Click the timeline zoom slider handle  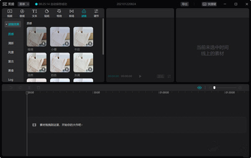[x=214, y=88]
